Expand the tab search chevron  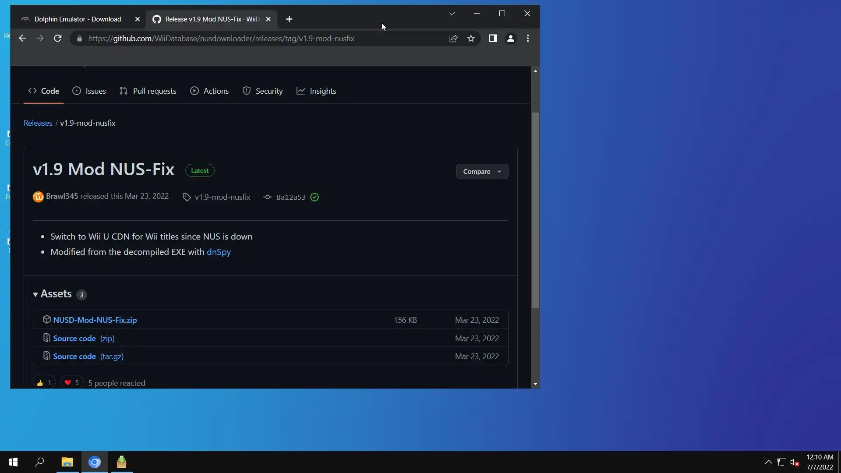point(452,14)
